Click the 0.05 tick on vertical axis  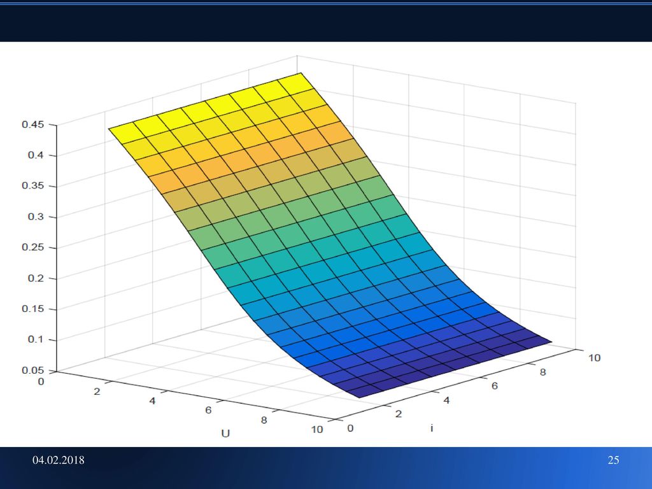(33, 370)
